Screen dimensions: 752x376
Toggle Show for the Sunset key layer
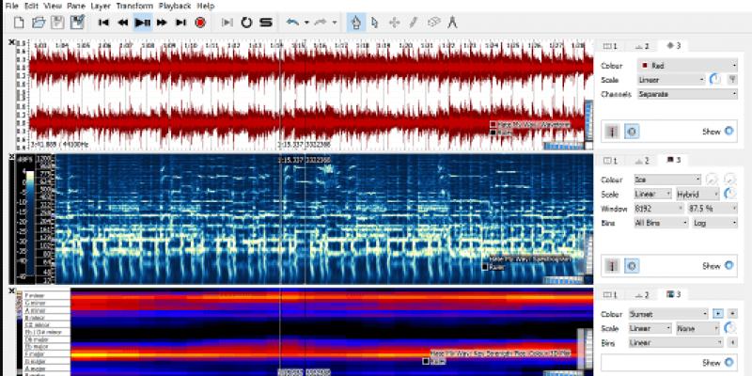tap(728, 362)
